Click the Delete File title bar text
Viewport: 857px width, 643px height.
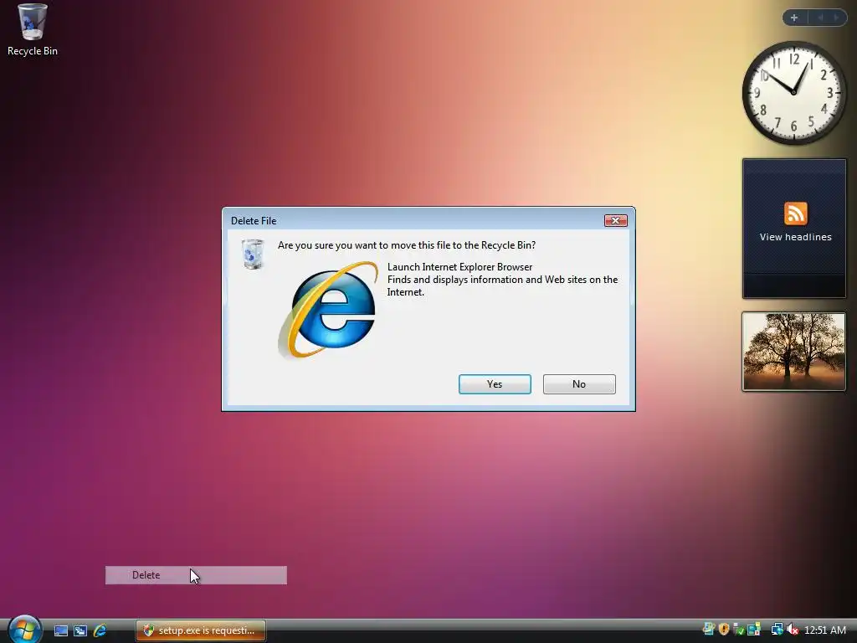[x=254, y=221]
